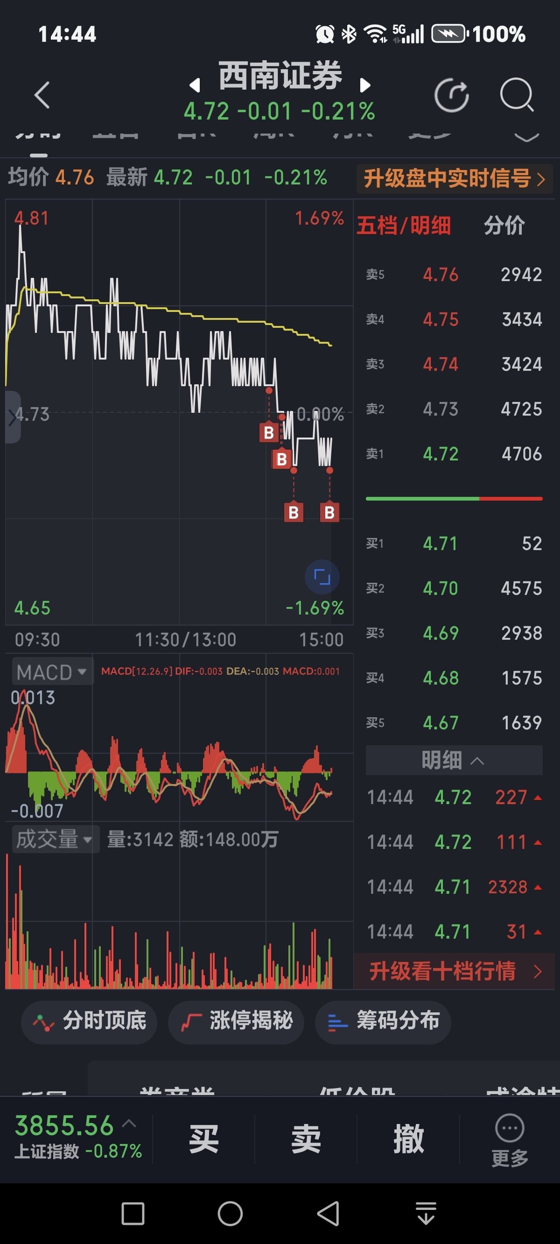Tap the buy/sell ratio green-red bar
This screenshot has width=560, height=1244.
pyautogui.click(x=454, y=498)
